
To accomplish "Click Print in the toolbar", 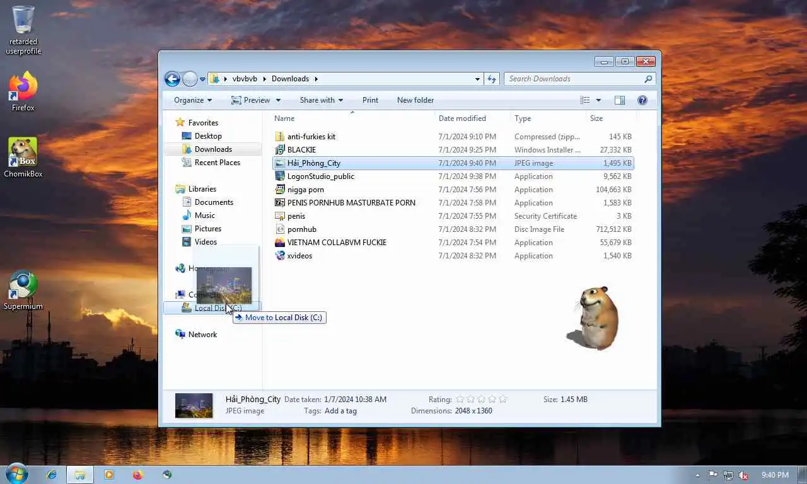I will [x=371, y=100].
